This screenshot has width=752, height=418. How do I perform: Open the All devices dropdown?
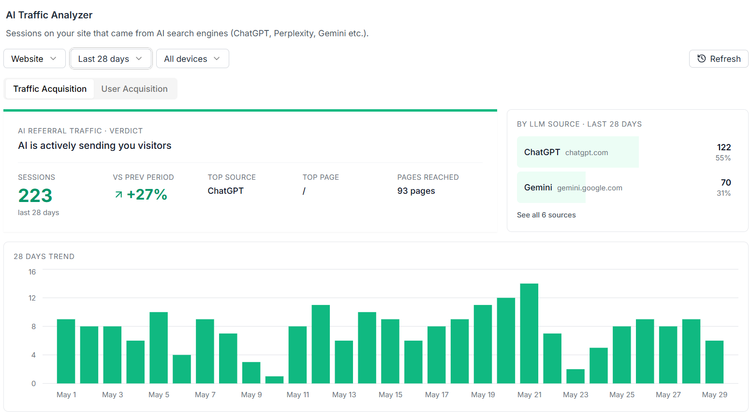[x=192, y=58]
